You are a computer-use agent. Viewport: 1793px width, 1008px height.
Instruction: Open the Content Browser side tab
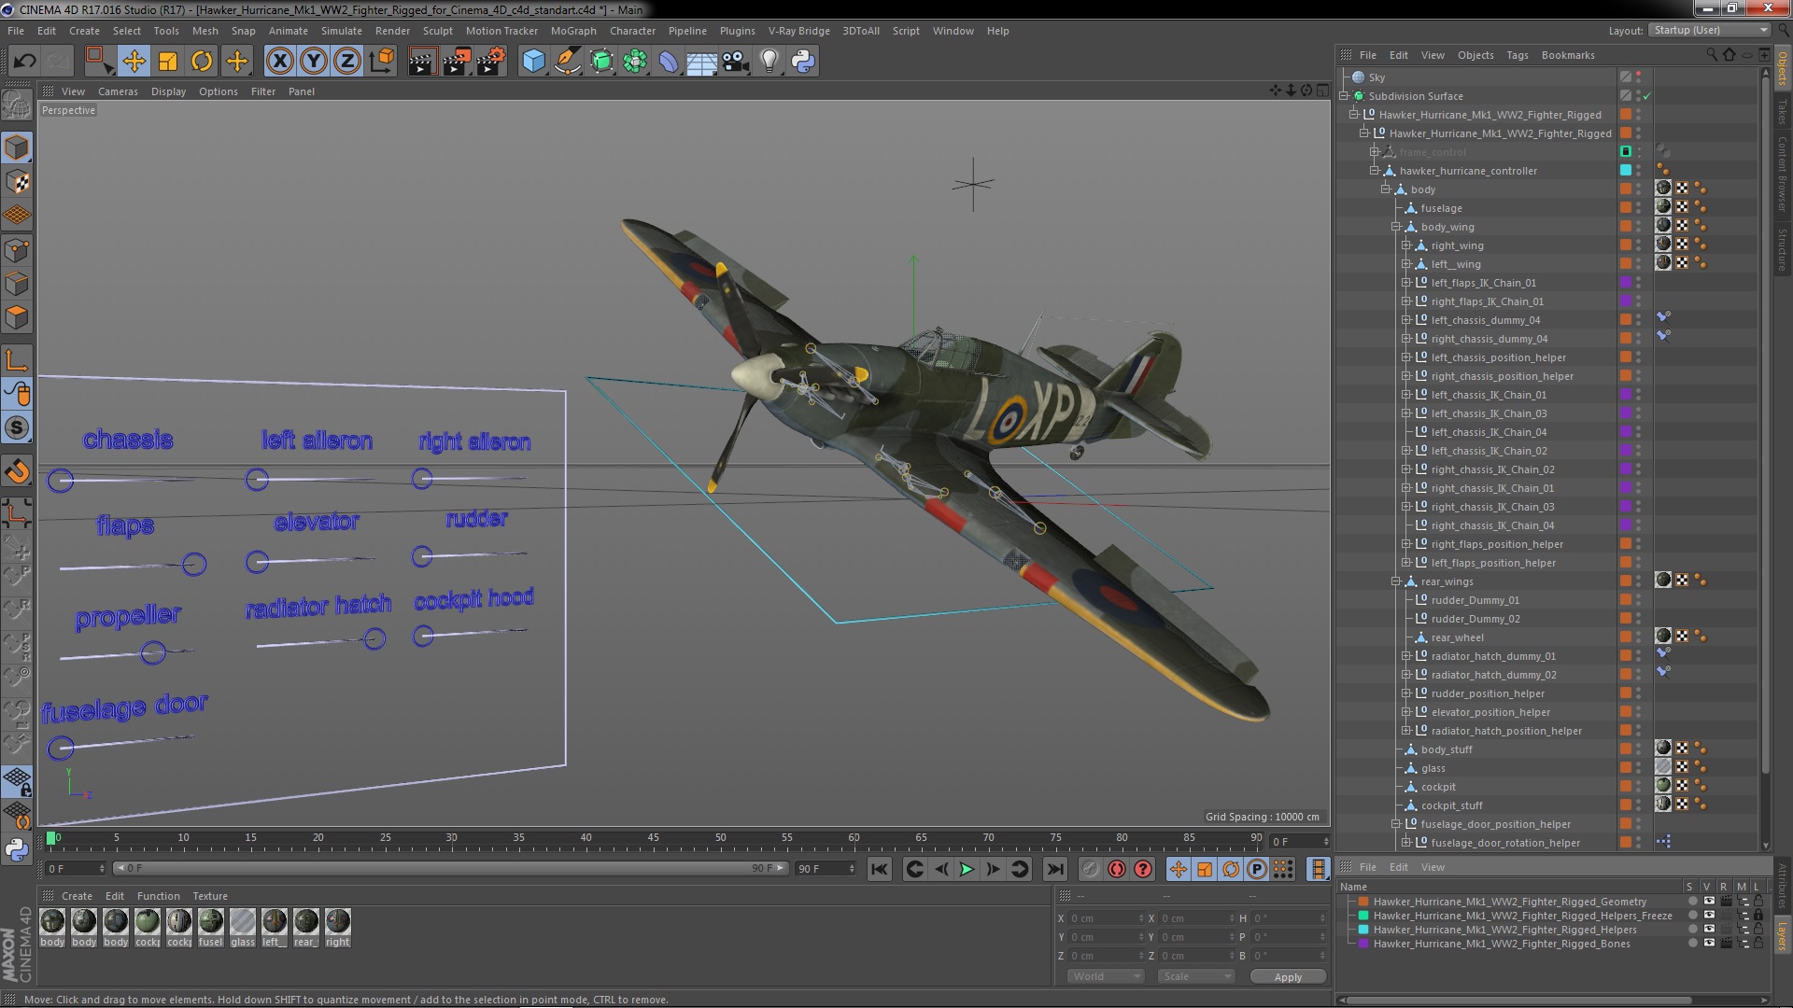(1783, 174)
